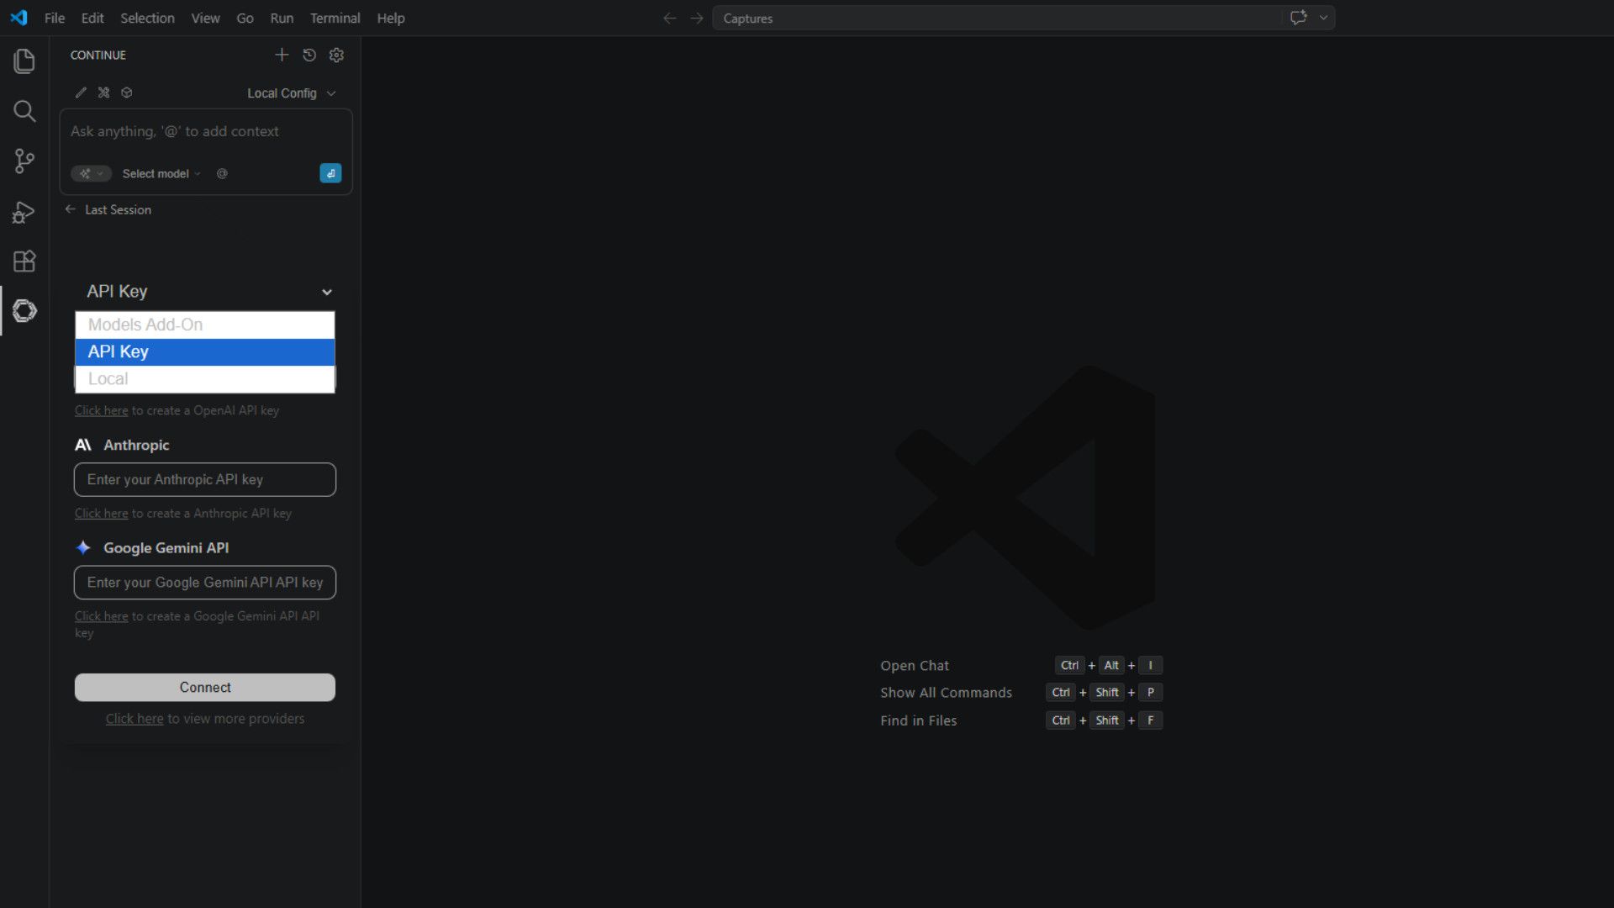
Task: Click the Google Gemini API provider label
Action: click(166, 547)
